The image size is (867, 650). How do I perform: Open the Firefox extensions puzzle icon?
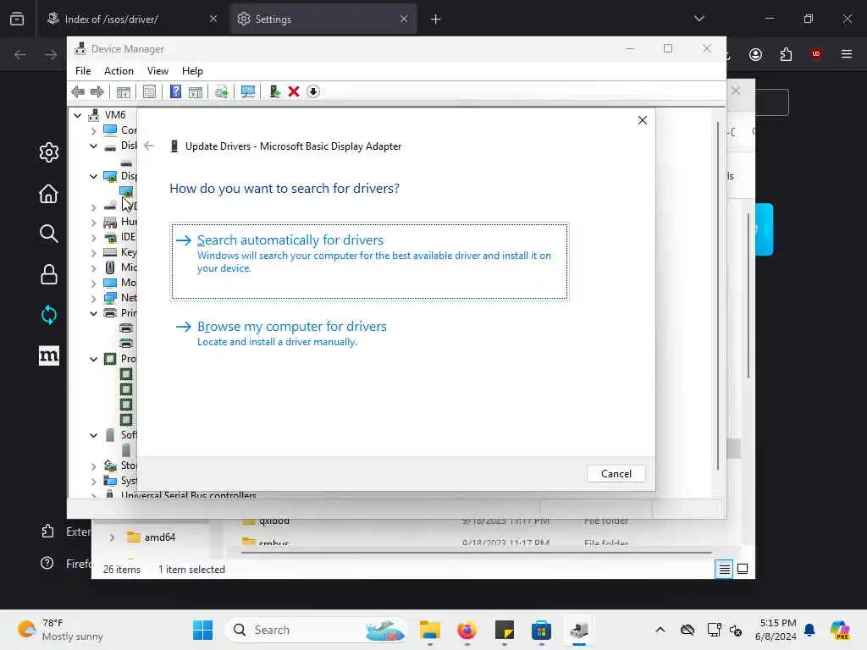tap(786, 54)
